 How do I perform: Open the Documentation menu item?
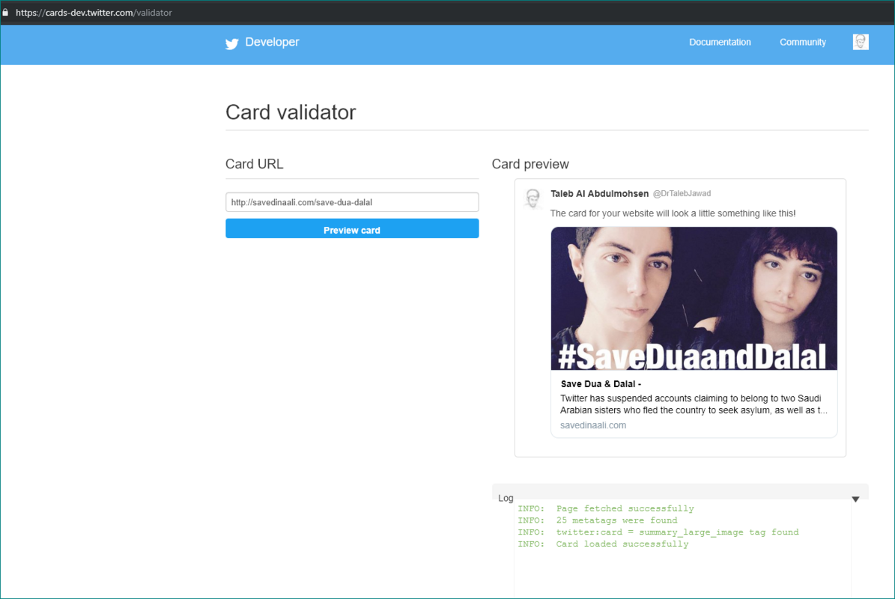(x=720, y=42)
